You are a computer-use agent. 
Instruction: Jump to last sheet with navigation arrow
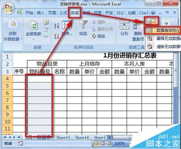19,137
